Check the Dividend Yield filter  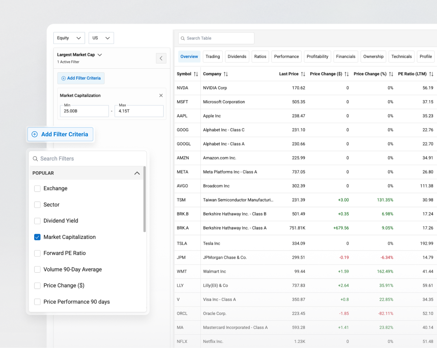pyautogui.click(x=37, y=221)
